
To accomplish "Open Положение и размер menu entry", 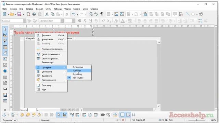I will click(x=51, y=49).
